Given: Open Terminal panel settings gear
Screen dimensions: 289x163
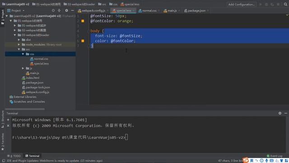Looking at the screenshot, I should tap(280, 113).
